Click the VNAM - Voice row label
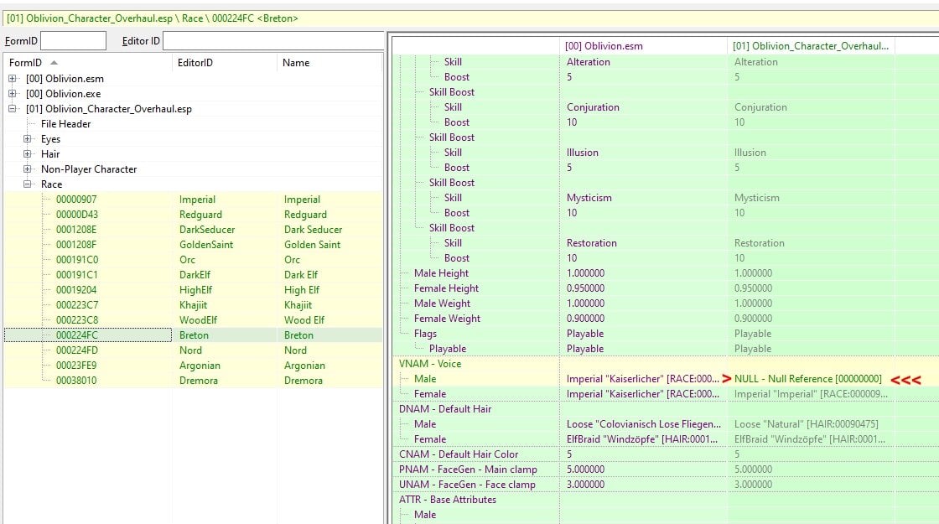This screenshot has width=939, height=524. 430,364
